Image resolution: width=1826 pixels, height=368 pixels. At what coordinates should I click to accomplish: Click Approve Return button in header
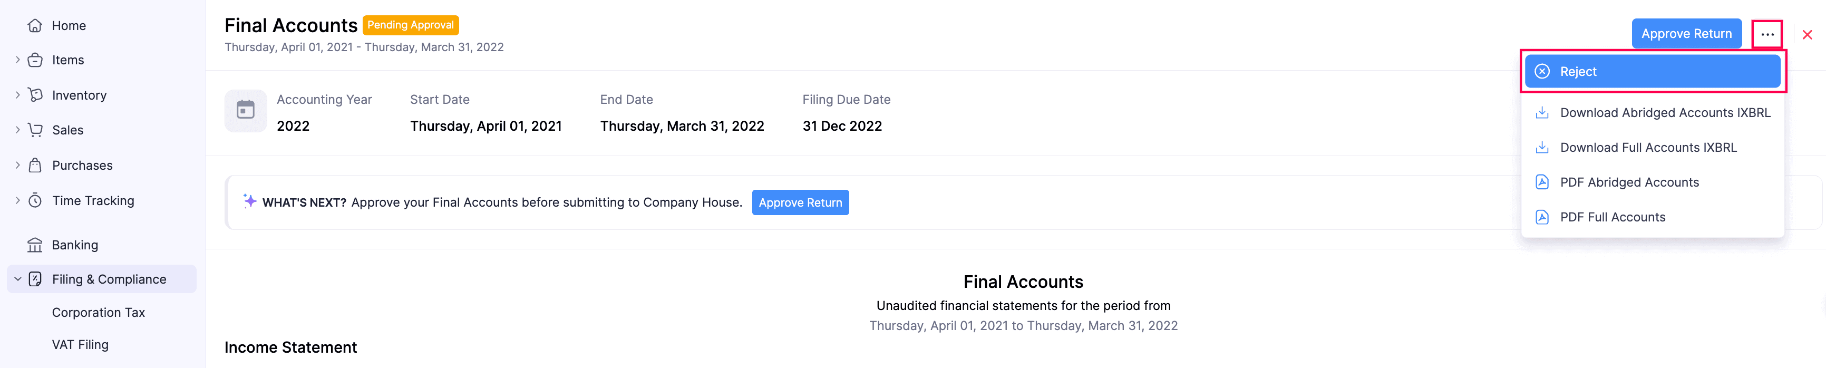(1686, 34)
